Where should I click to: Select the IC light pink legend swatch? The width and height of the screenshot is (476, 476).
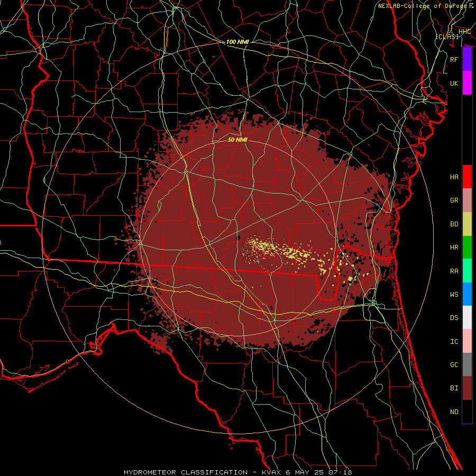click(467, 341)
